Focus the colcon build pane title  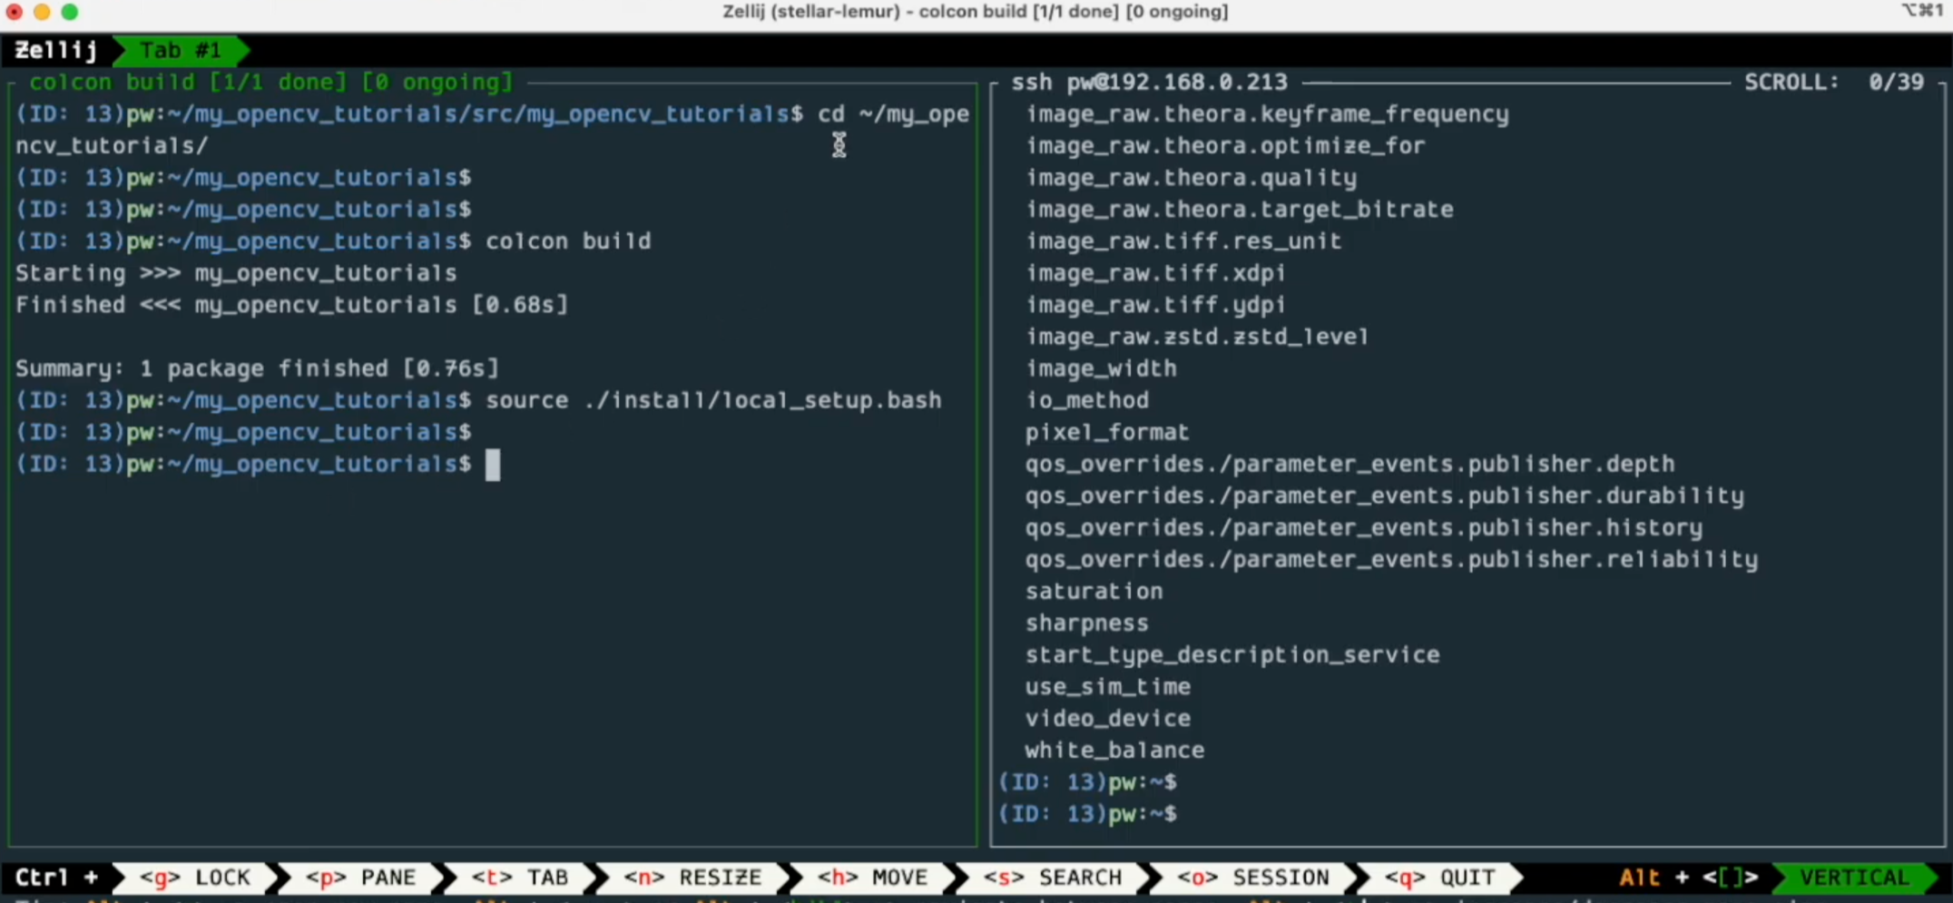pos(270,82)
